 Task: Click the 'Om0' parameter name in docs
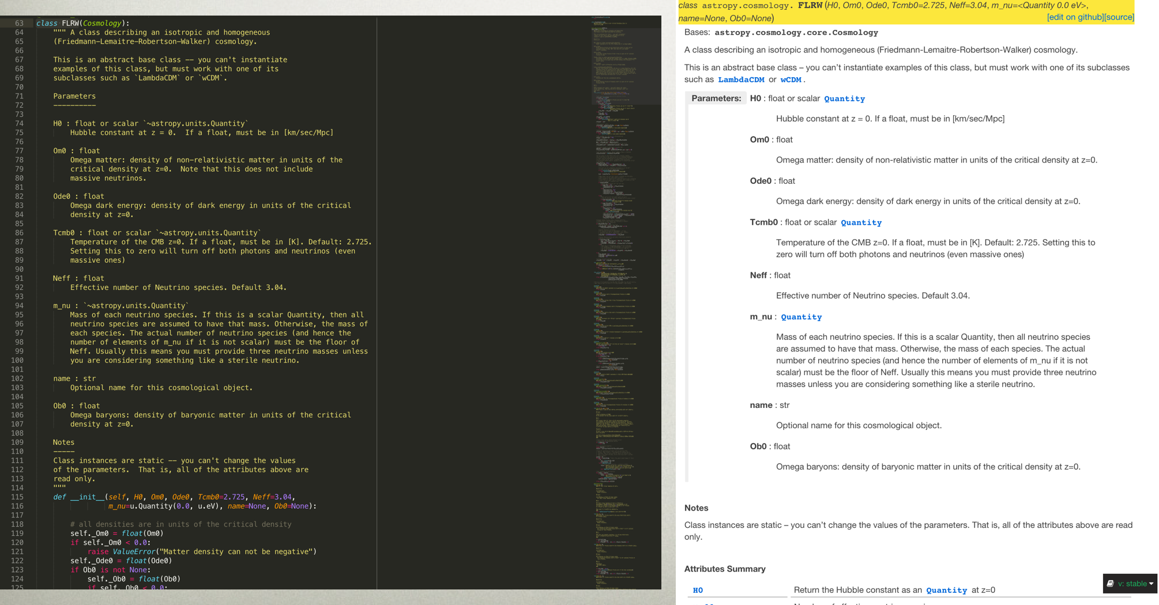click(x=759, y=139)
